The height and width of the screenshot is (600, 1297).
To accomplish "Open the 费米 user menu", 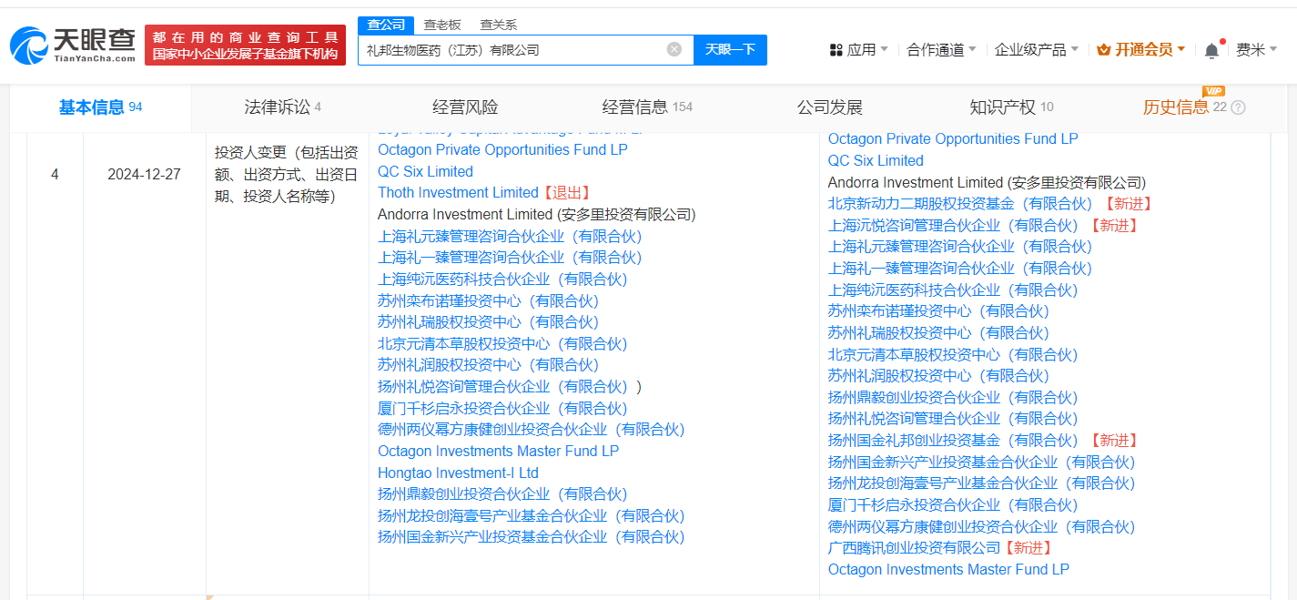I will click(x=1256, y=50).
